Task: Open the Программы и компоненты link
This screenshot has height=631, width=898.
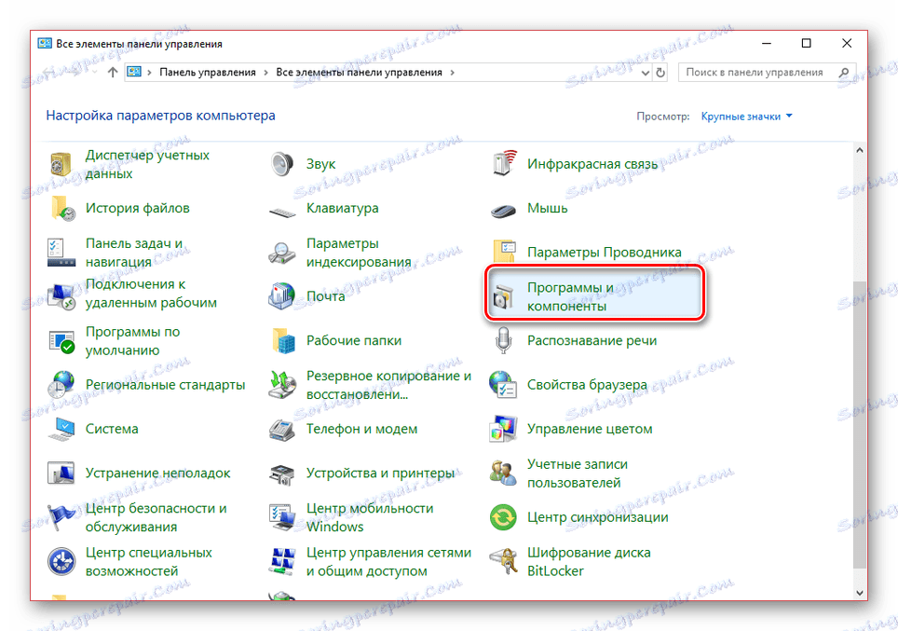Action: click(x=570, y=297)
